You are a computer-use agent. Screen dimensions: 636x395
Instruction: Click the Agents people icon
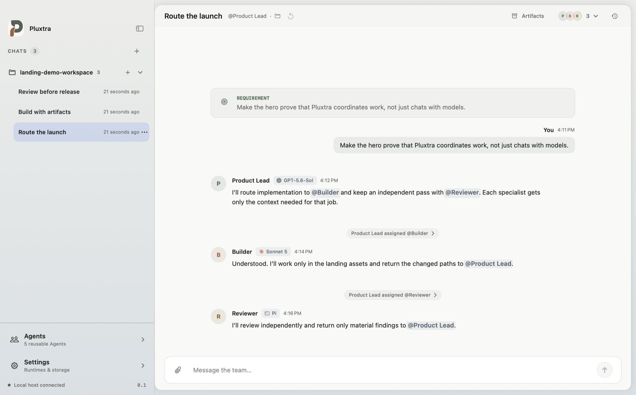click(14, 340)
